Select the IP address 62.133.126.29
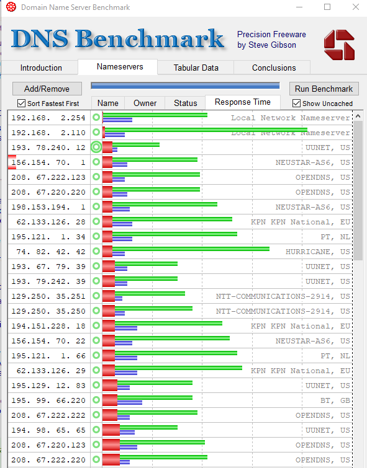367x468 pixels. tap(51, 371)
